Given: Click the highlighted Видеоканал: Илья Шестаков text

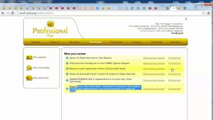Looking at the screenshot, I should [105, 89].
